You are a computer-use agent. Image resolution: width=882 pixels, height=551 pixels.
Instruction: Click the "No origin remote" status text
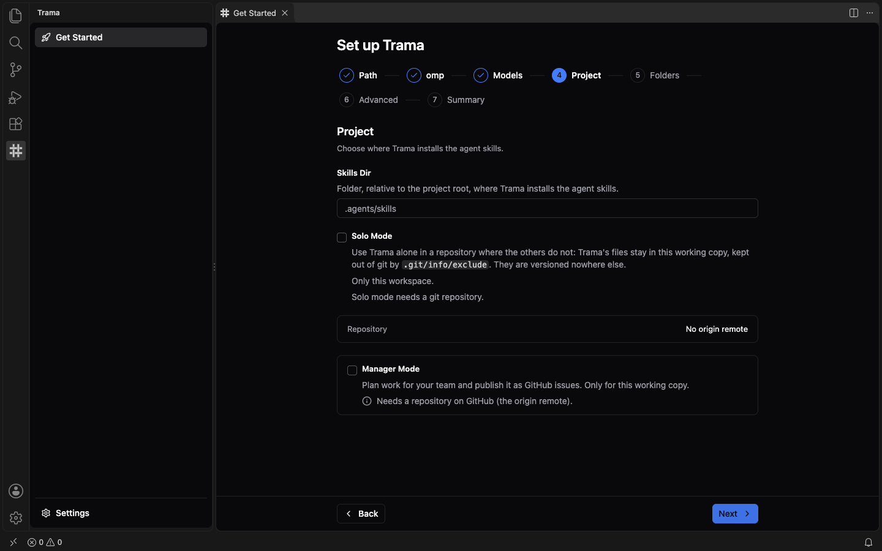click(717, 329)
